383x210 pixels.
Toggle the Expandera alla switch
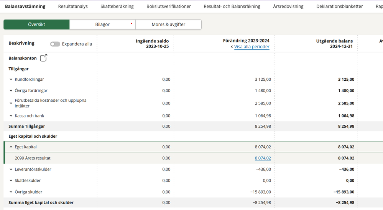pos(55,44)
